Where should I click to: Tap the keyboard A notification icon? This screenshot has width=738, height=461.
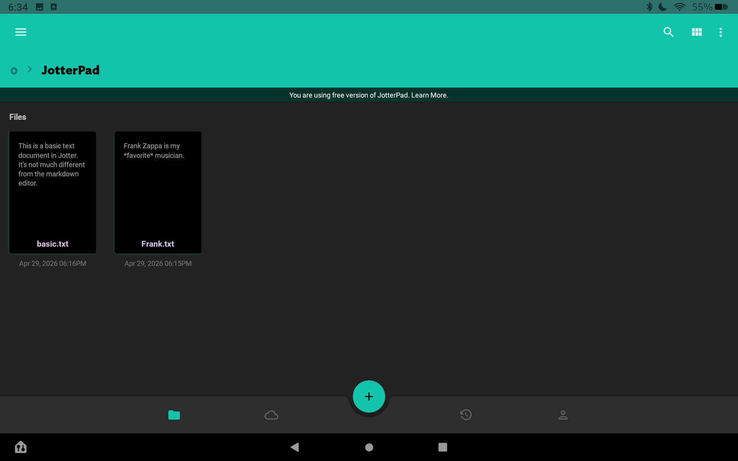[x=54, y=7]
